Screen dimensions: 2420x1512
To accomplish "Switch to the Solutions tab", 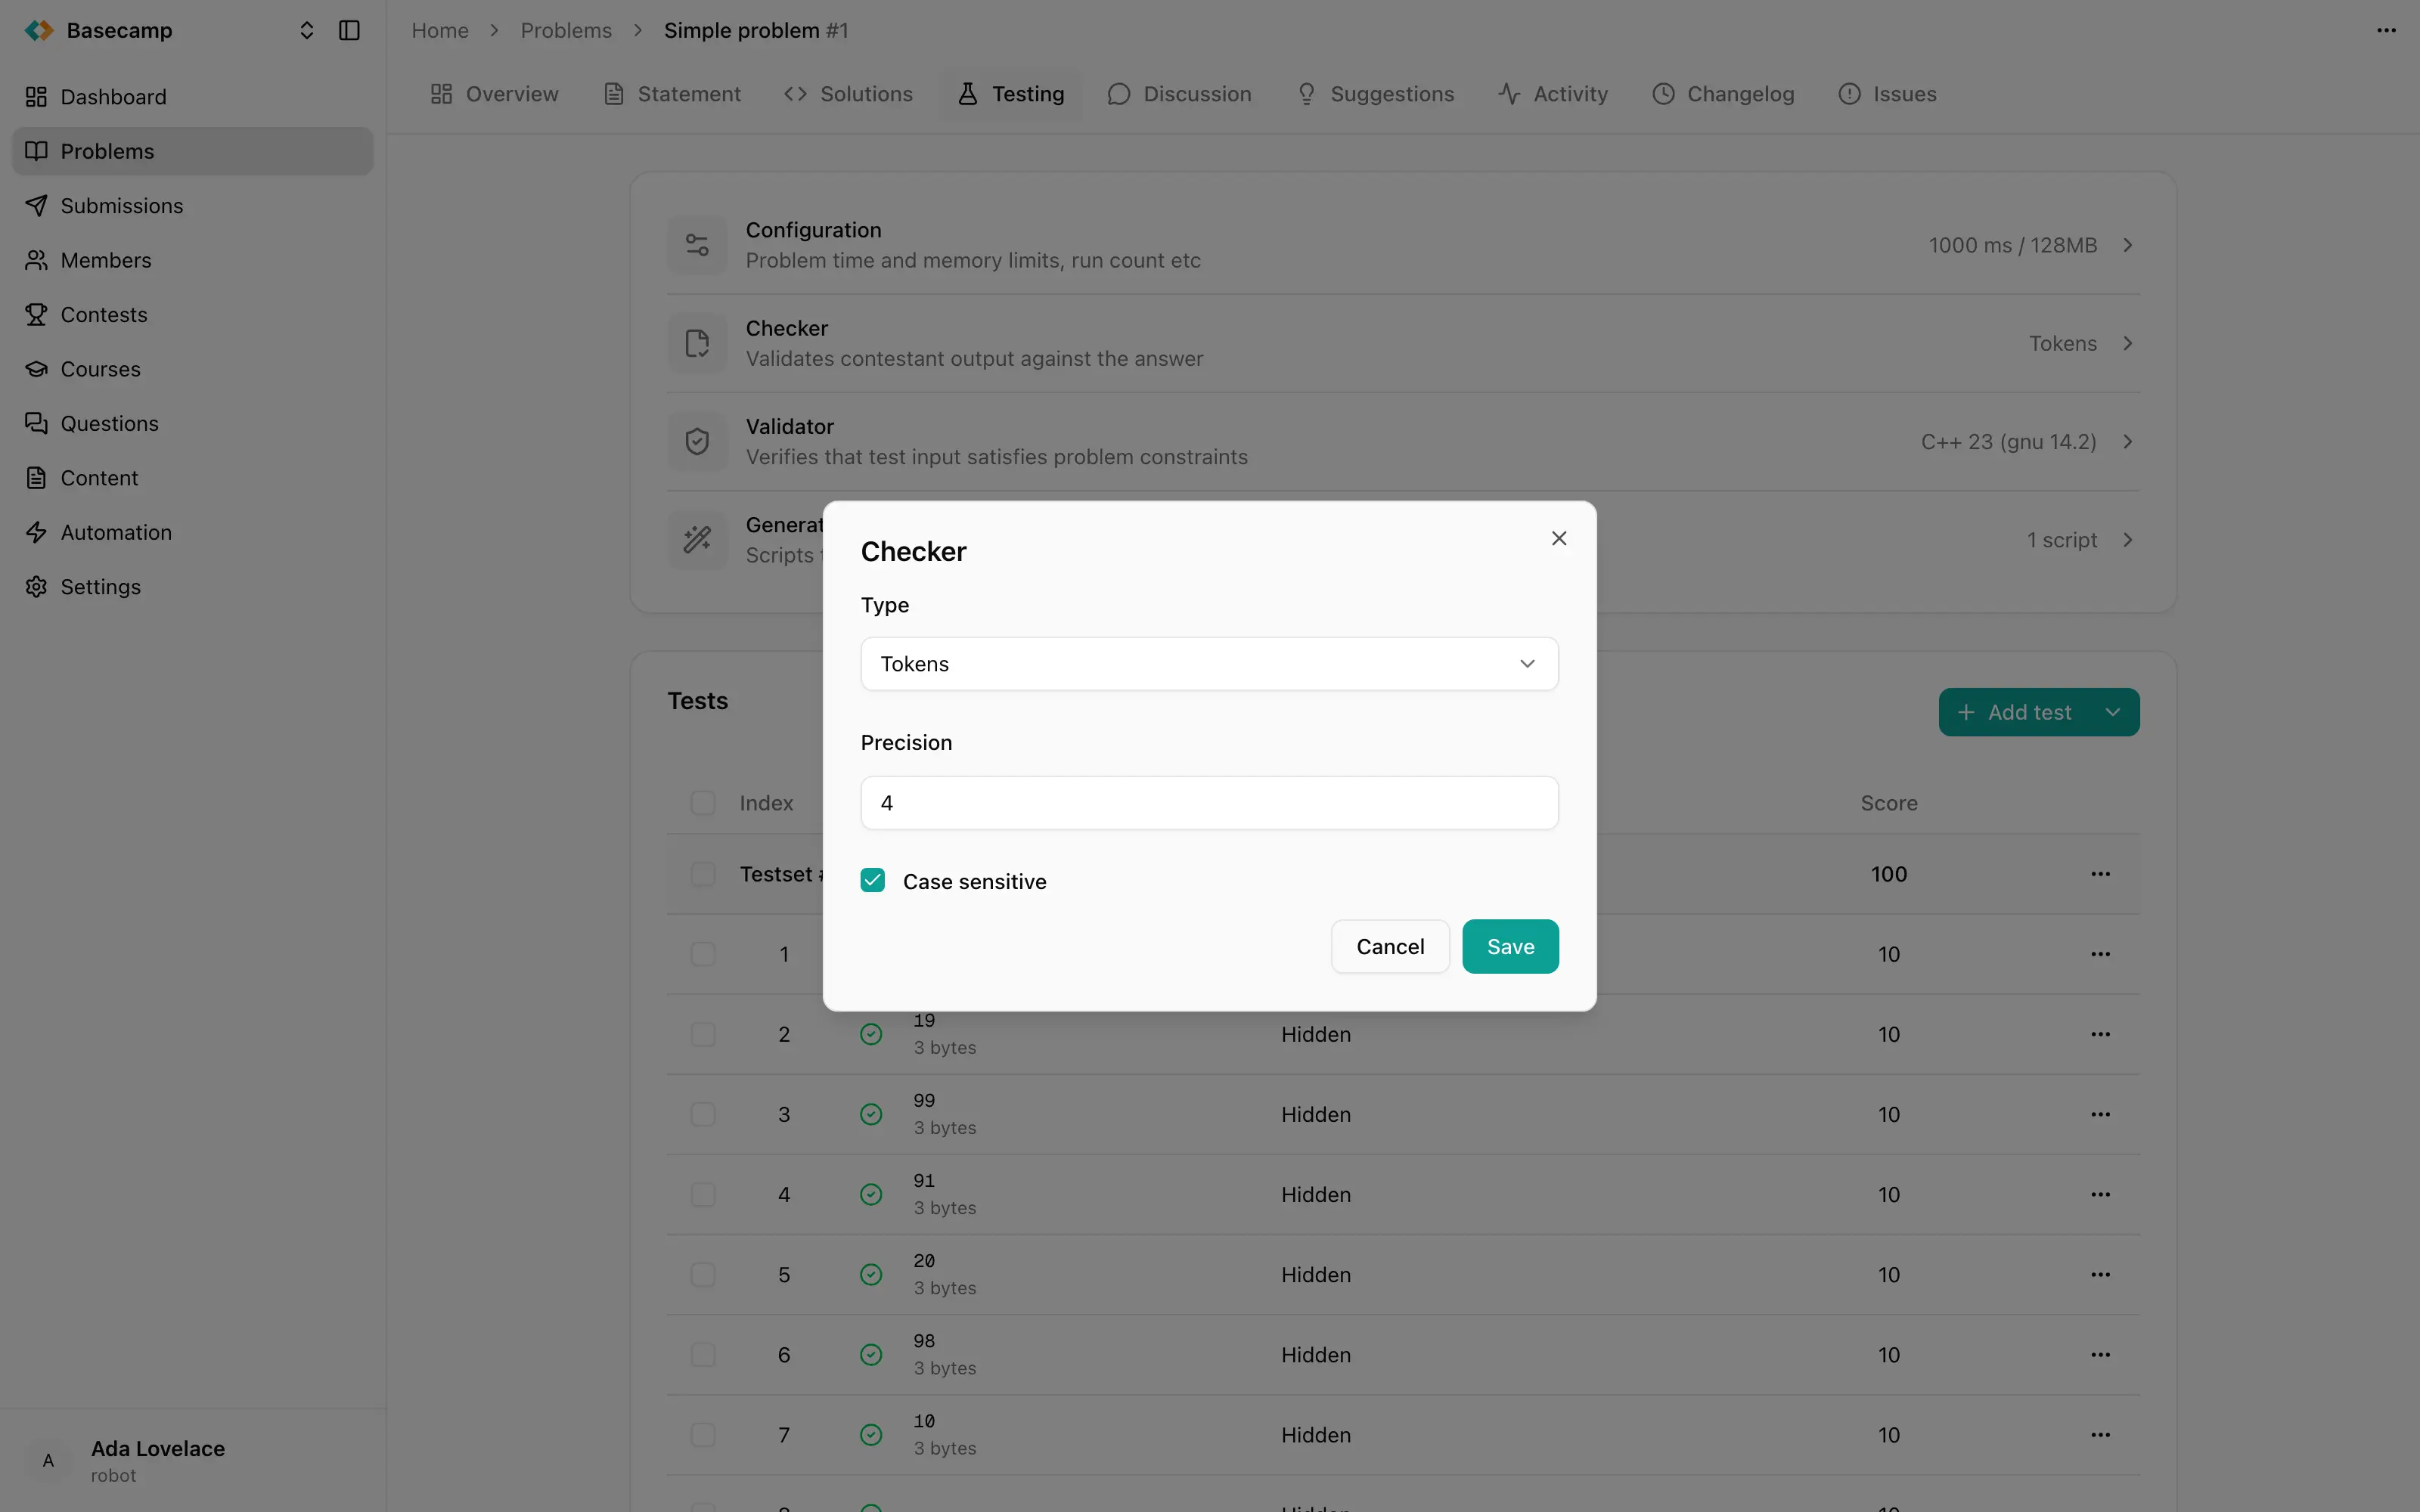I will 848,94.
